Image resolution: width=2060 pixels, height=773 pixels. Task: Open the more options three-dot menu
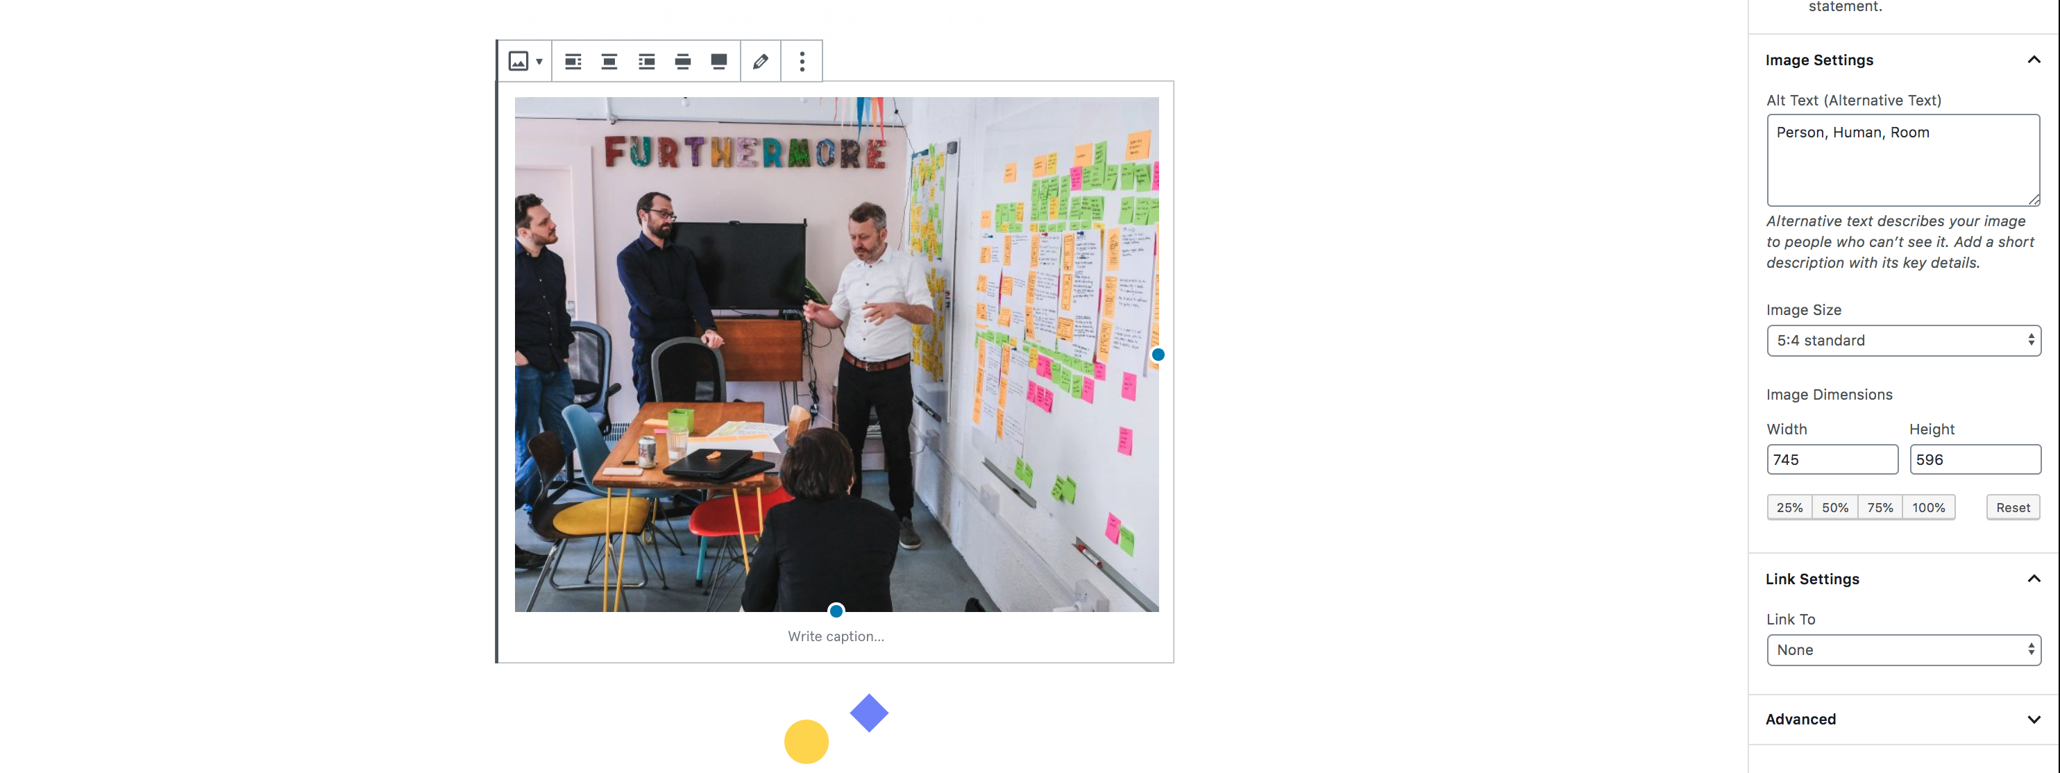(801, 61)
